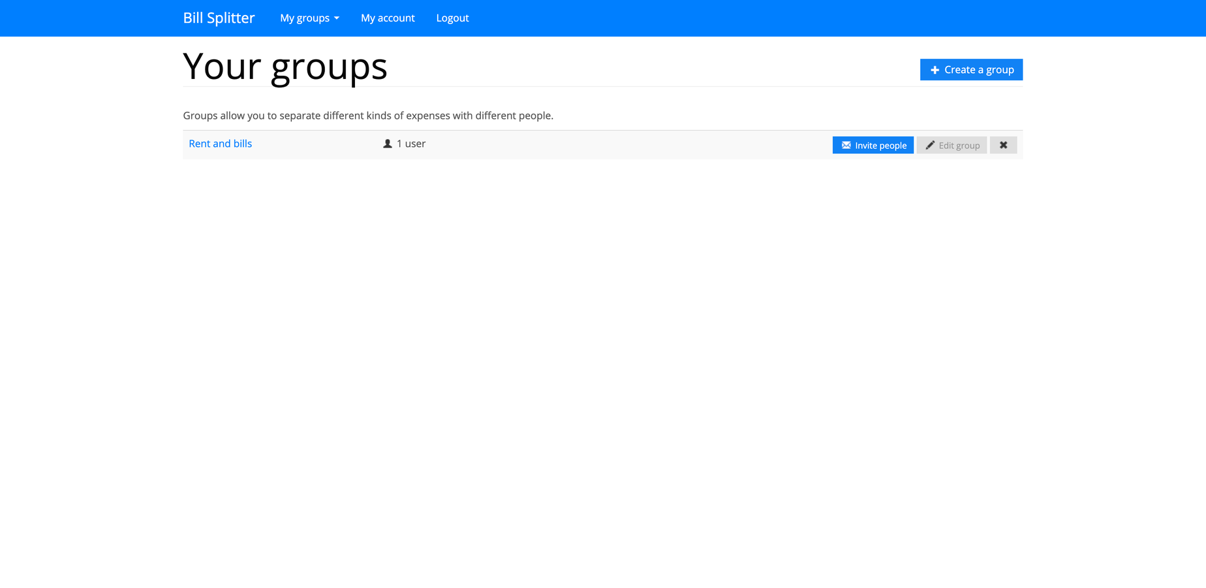
Task: Open the Bill Splitter home link
Action: (219, 18)
